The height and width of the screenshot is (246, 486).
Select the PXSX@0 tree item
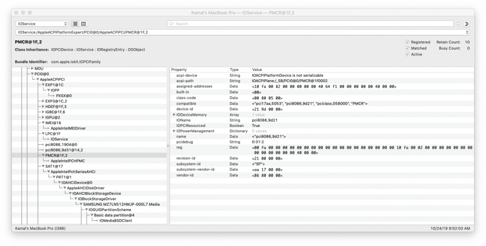[64, 96]
